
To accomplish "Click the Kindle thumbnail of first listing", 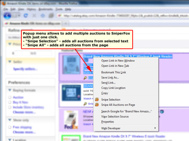I will click(x=71, y=64).
